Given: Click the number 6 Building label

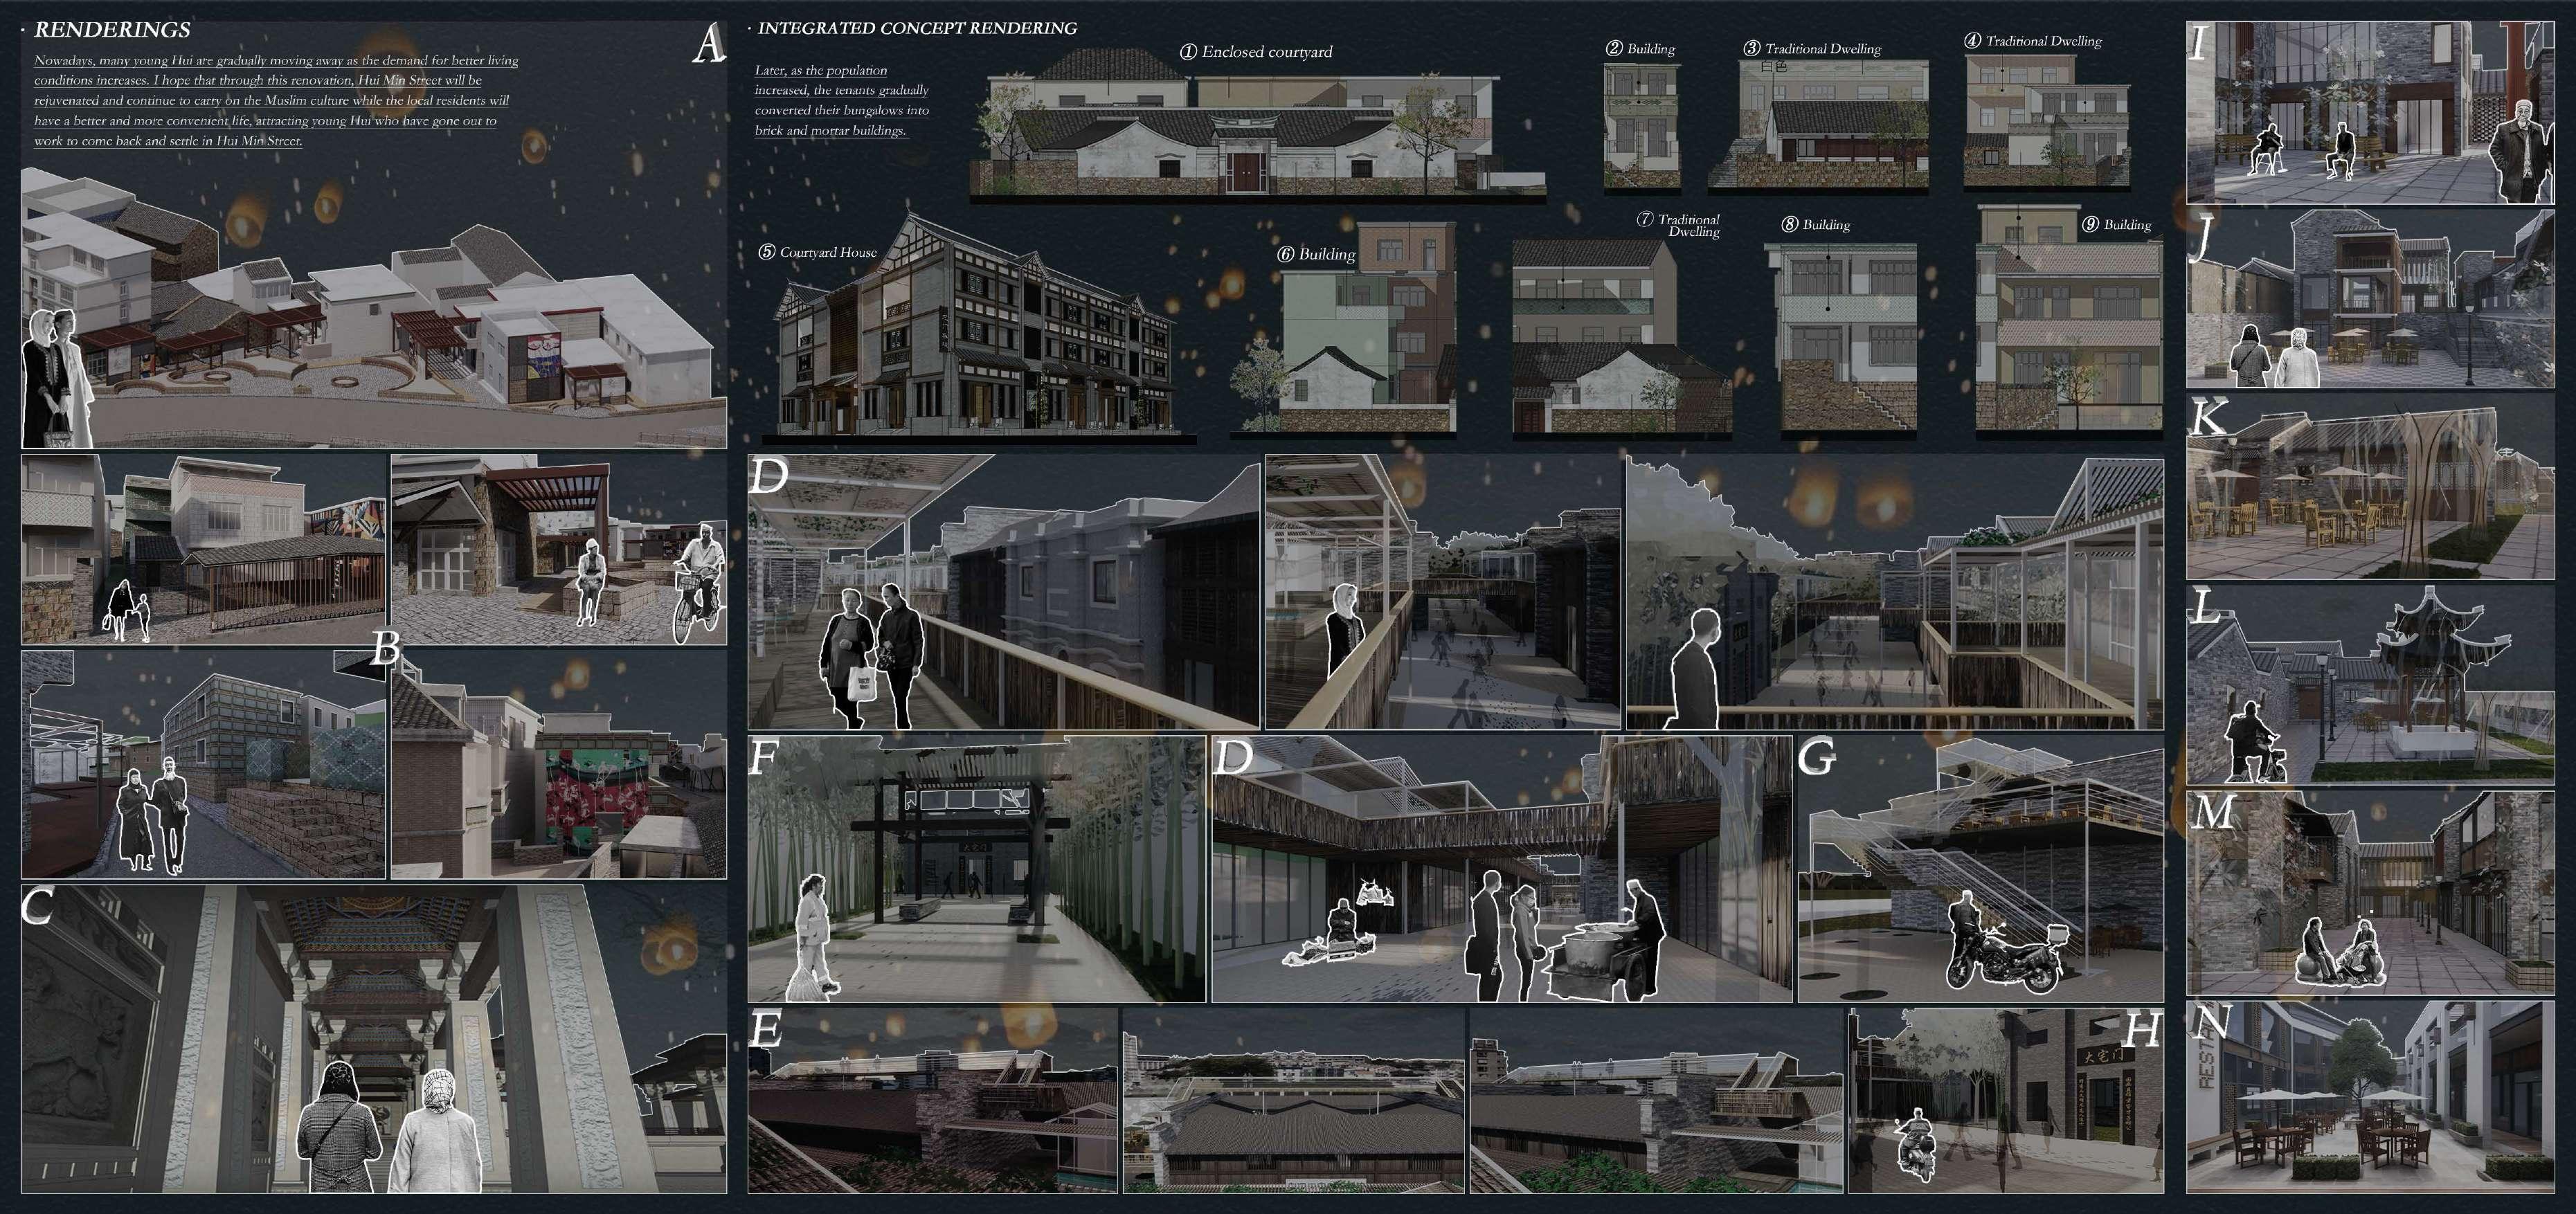Looking at the screenshot, I should pos(1316,254).
